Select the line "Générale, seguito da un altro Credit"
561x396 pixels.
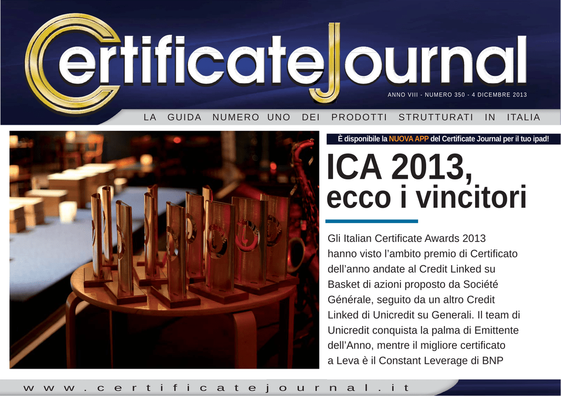pos(411,300)
